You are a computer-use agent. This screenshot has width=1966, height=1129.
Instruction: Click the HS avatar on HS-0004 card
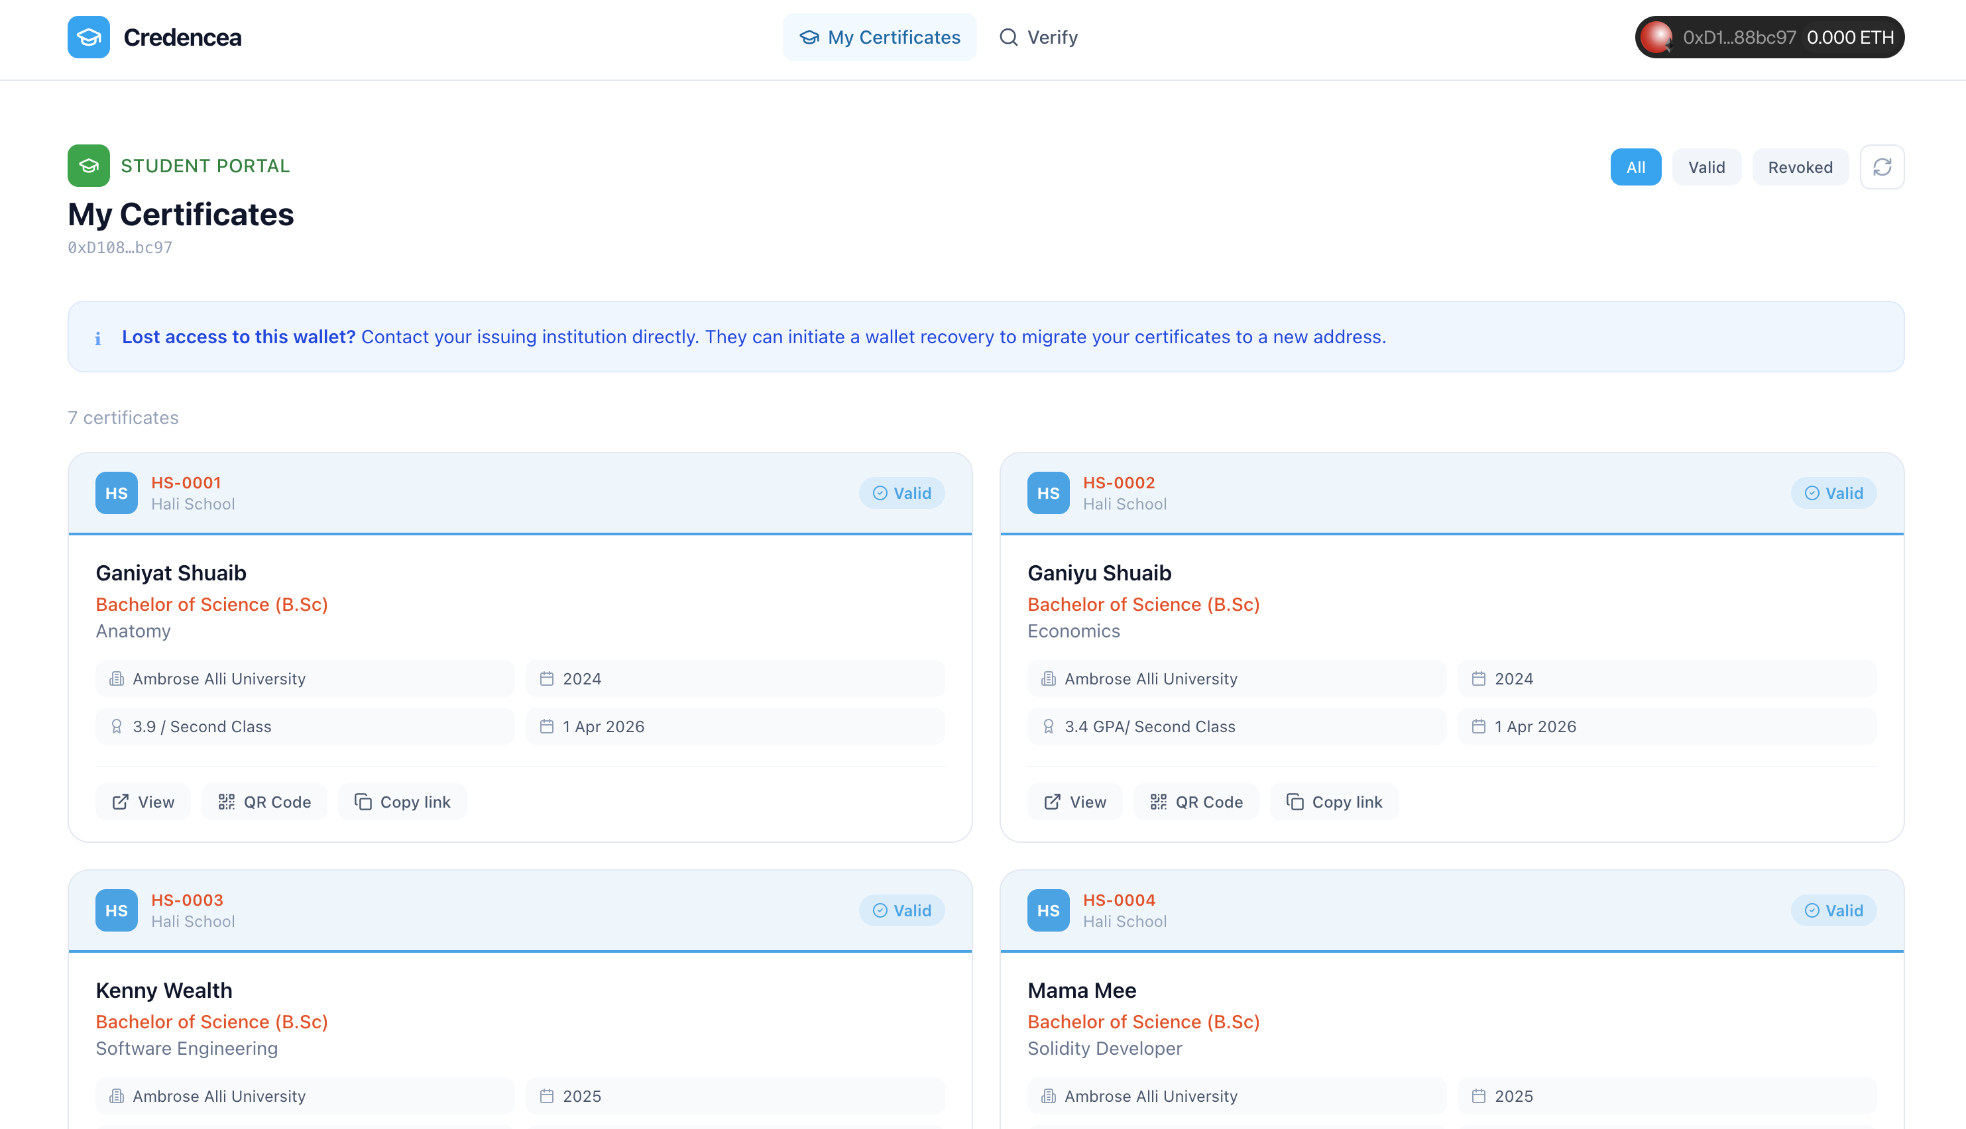[x=1048, y=910]
